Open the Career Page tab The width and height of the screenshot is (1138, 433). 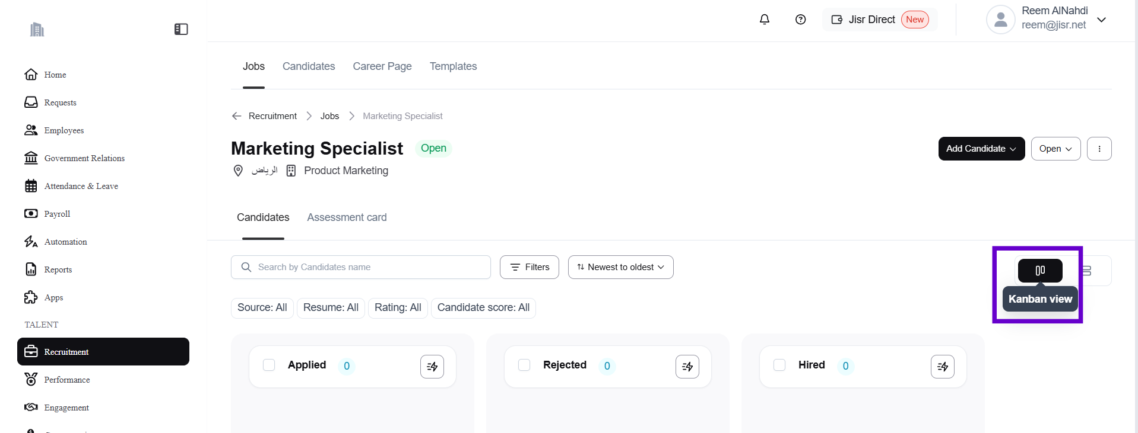tap(382, 66)
